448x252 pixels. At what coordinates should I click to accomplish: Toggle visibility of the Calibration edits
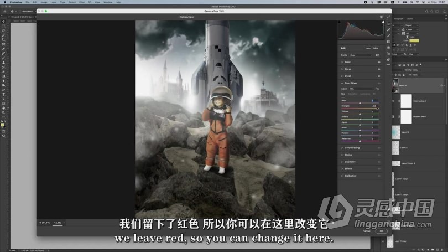(379, 176)
